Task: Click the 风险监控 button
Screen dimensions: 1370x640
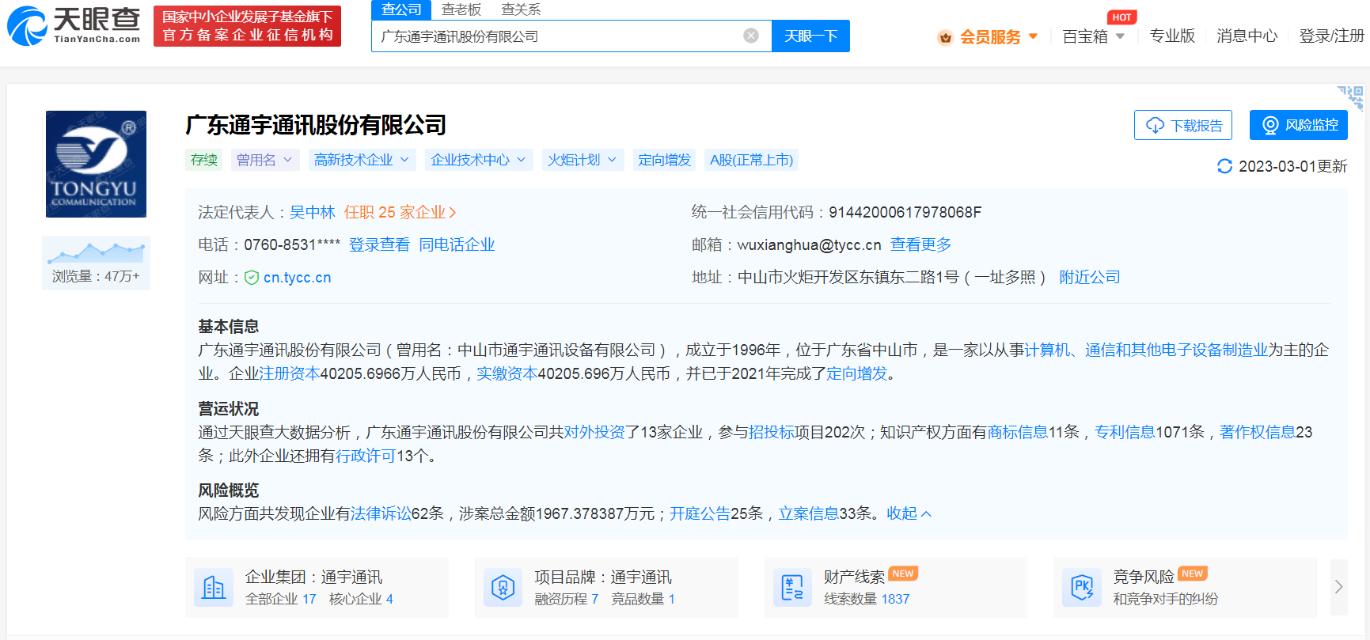Action: tap(1299, 125)
